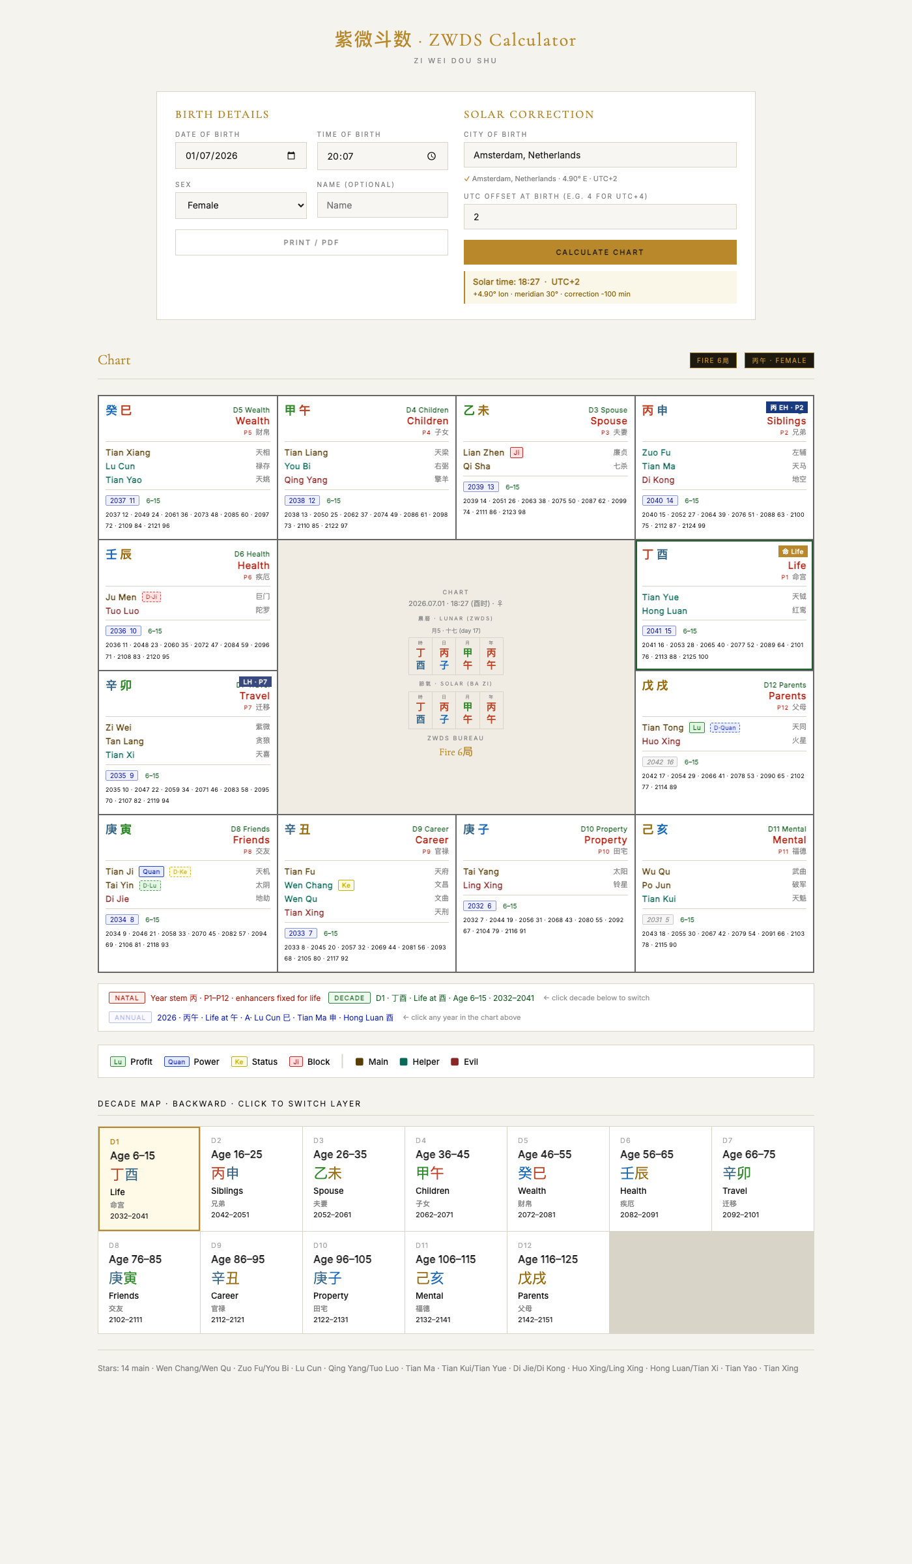
Task: Click the LH · P7 badge on Travel
Action: pos(255,682)
